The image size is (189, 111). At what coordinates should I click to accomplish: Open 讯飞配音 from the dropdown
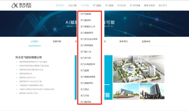(85, 70)
